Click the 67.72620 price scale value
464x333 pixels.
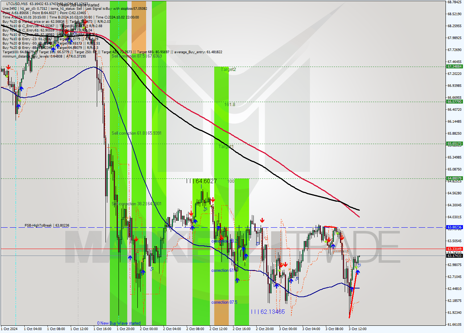(x=455, y=50)
